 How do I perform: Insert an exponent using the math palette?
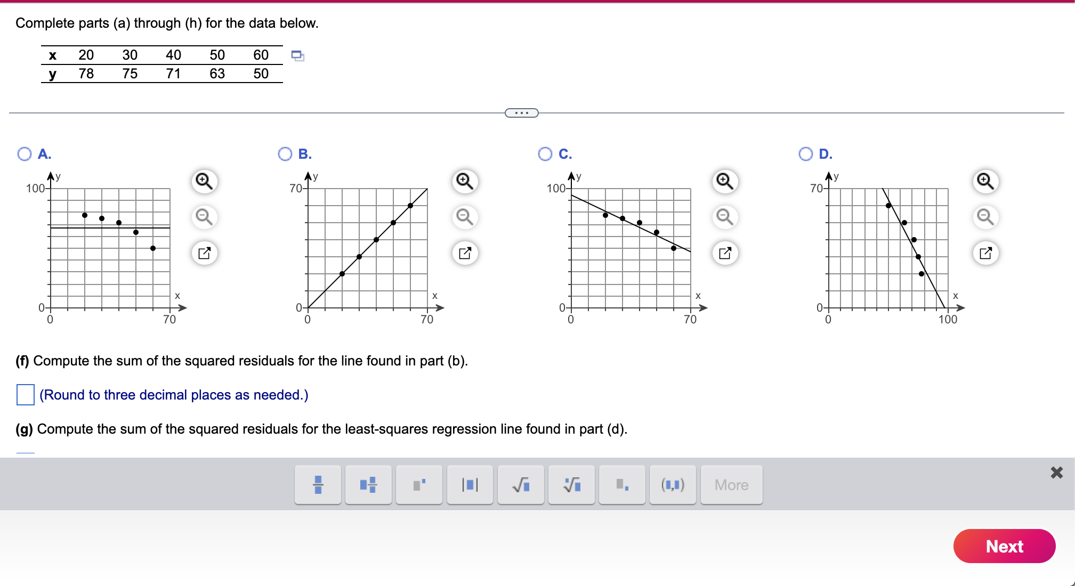419,485
